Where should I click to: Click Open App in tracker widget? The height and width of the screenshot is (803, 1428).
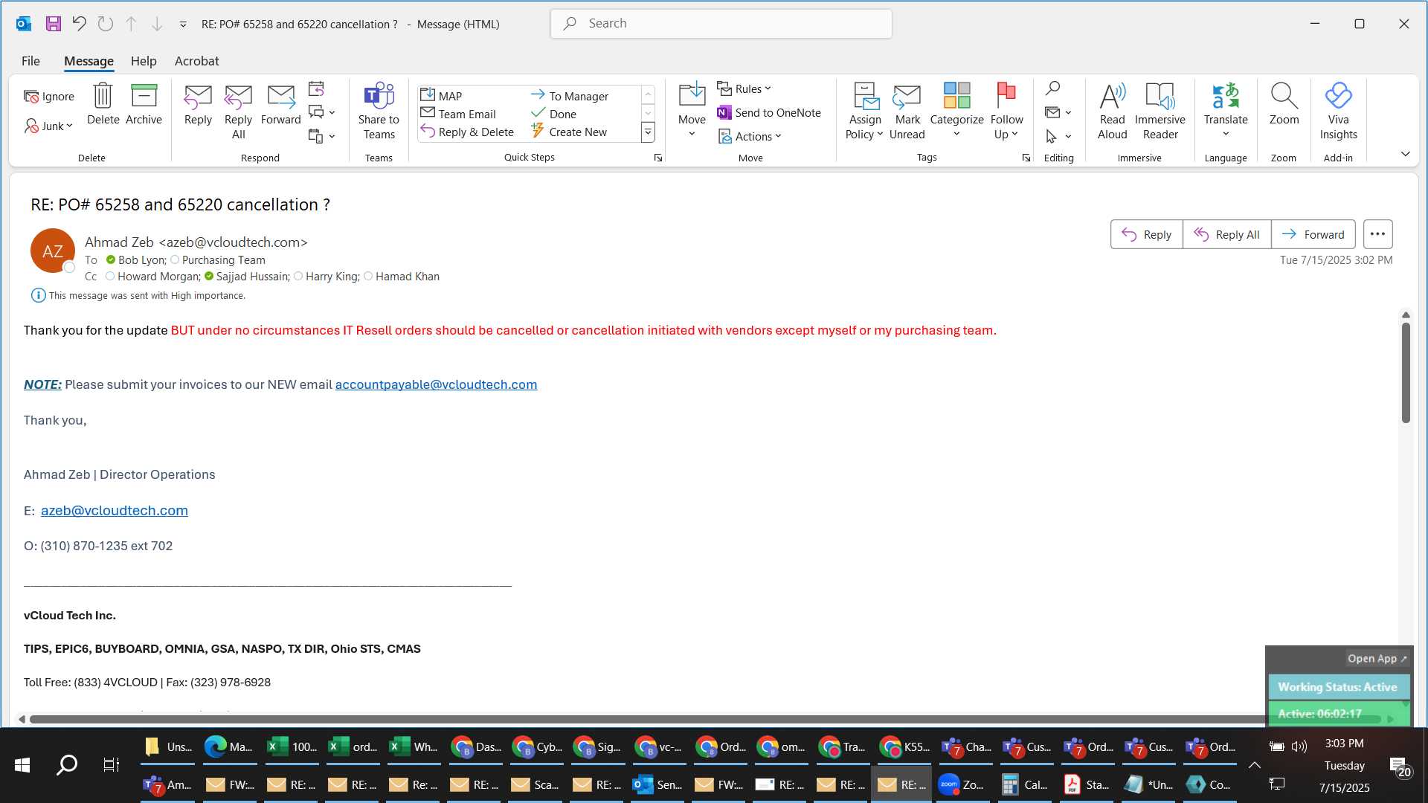point(1377,659)
